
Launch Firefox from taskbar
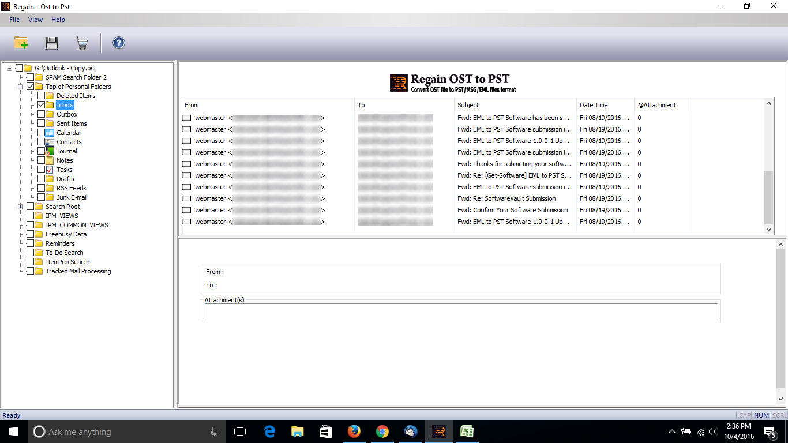click(354, 431)
